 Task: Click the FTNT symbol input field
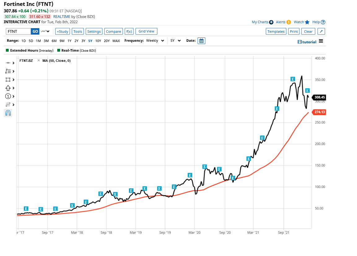pos(18,31)
